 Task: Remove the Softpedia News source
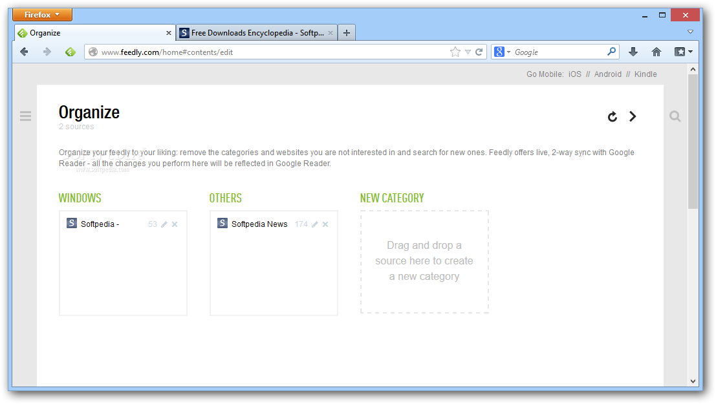325,224
